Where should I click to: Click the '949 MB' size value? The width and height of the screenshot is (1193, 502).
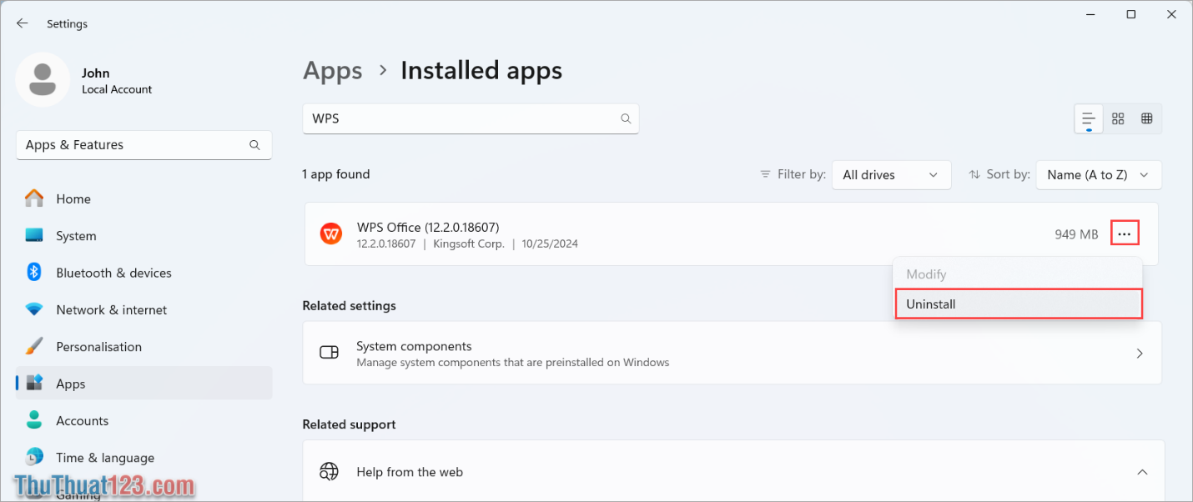tap(1076, 235)
